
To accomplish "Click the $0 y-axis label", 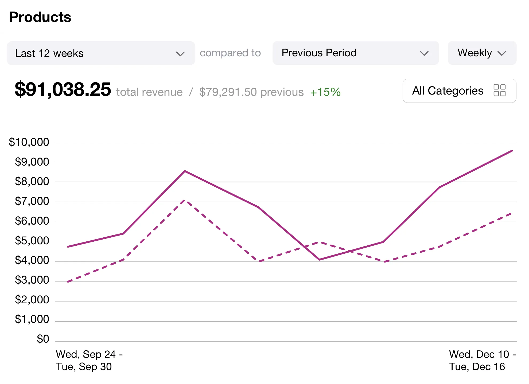I will point(43,339).
